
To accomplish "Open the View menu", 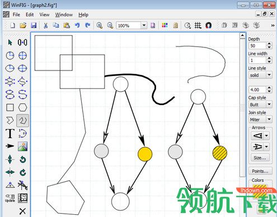I will click(x=44, y=15).
